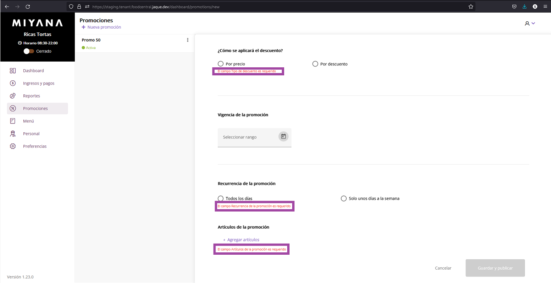Click the clock icon beside Horario

(20, 43)
